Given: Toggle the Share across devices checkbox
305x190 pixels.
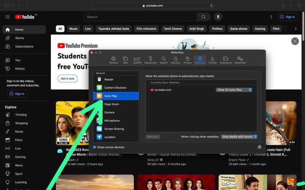Looking at the screenshot, I should (x=95, y=147).
